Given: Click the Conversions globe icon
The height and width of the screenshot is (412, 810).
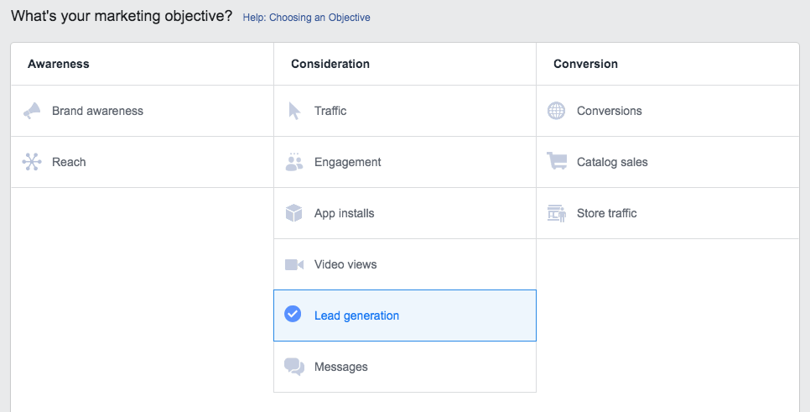Looking at the screenshot, I should [556, 111].
